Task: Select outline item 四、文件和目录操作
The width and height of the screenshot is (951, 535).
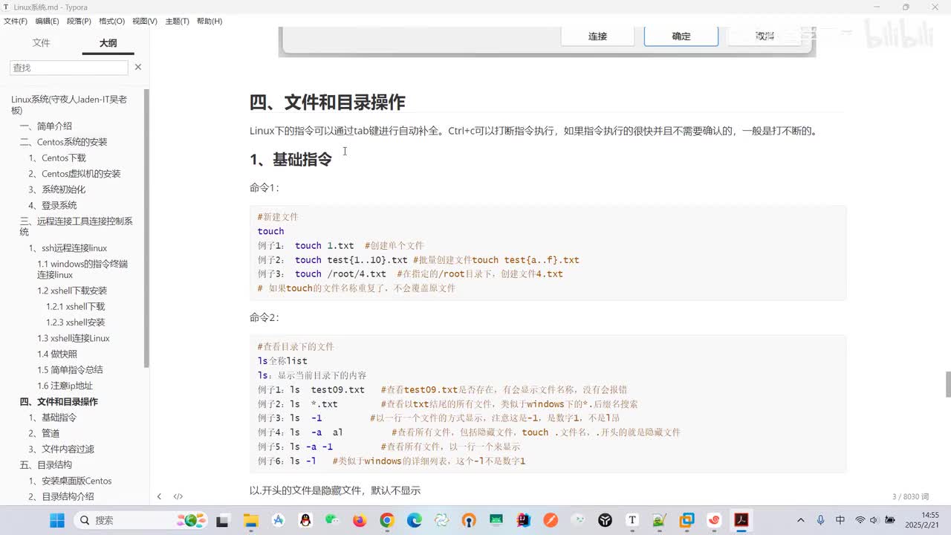Action: pyautogui.click(x=59, y=401)
